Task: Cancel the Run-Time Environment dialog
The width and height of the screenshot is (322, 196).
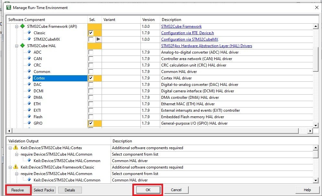Action: 176,190
